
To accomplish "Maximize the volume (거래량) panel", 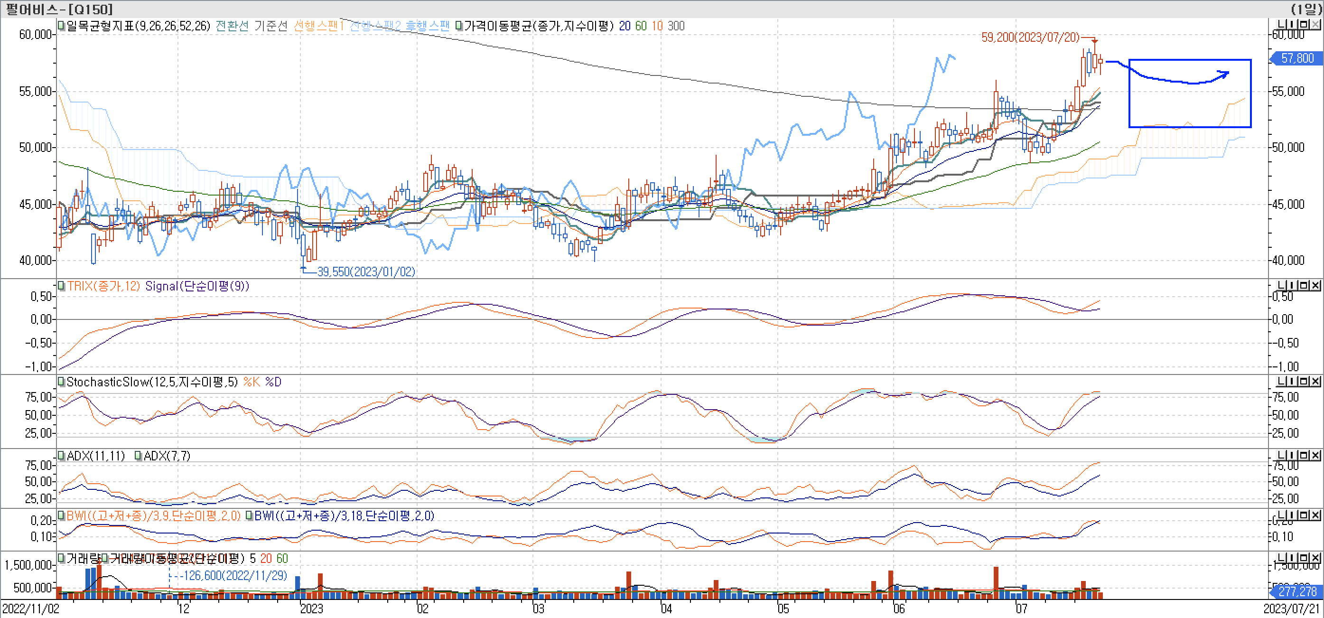I will [1304, 558].
